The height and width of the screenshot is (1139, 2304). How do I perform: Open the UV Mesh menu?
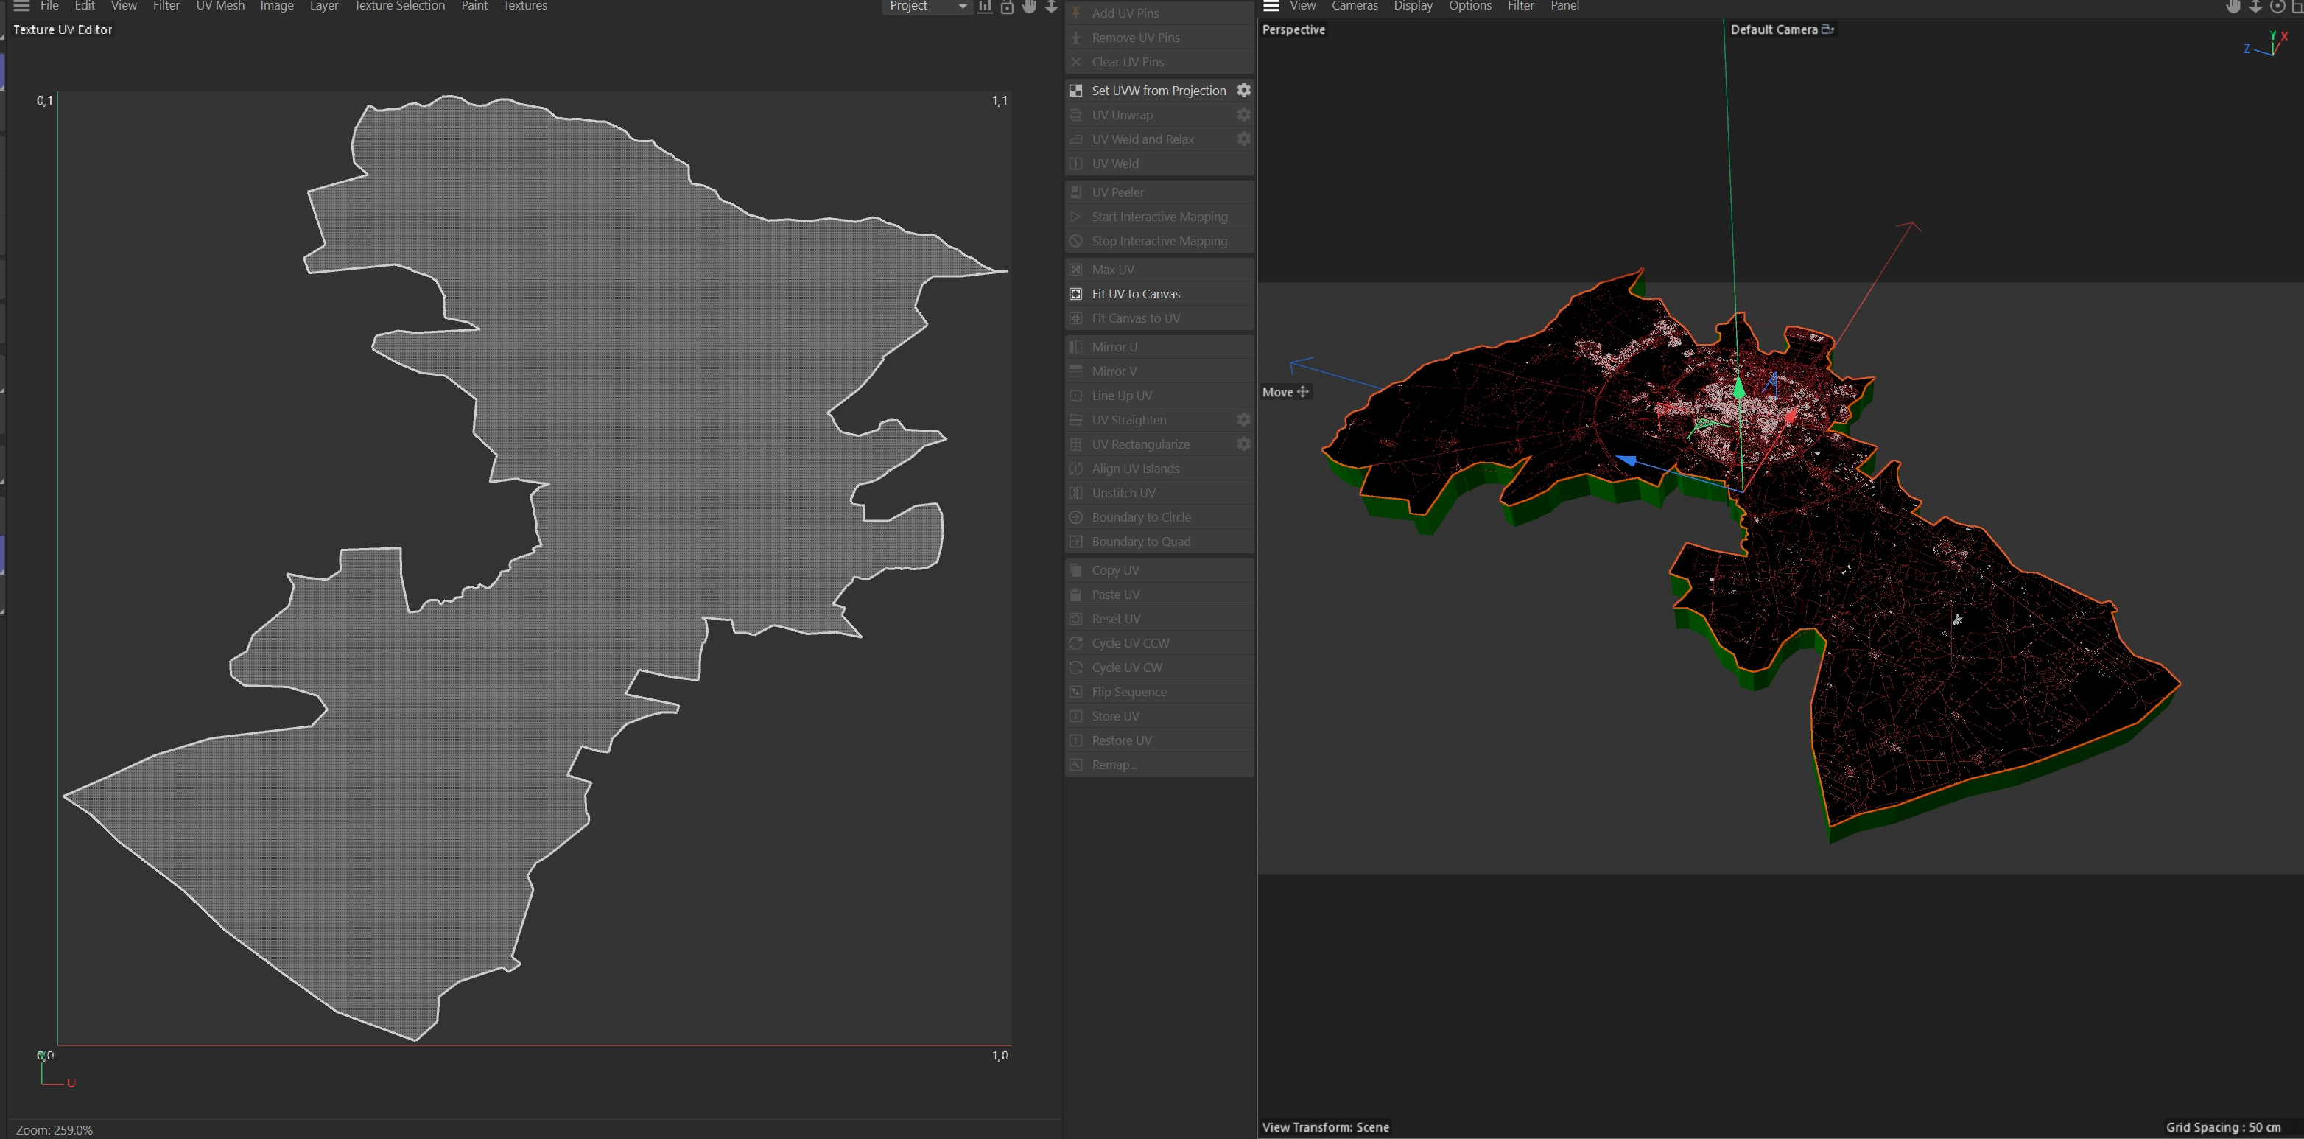[220, 7]
